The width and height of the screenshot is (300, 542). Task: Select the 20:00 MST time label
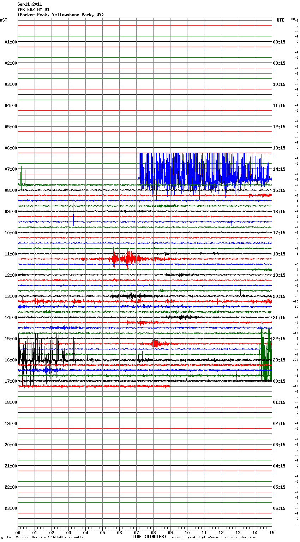pos(11,445)
